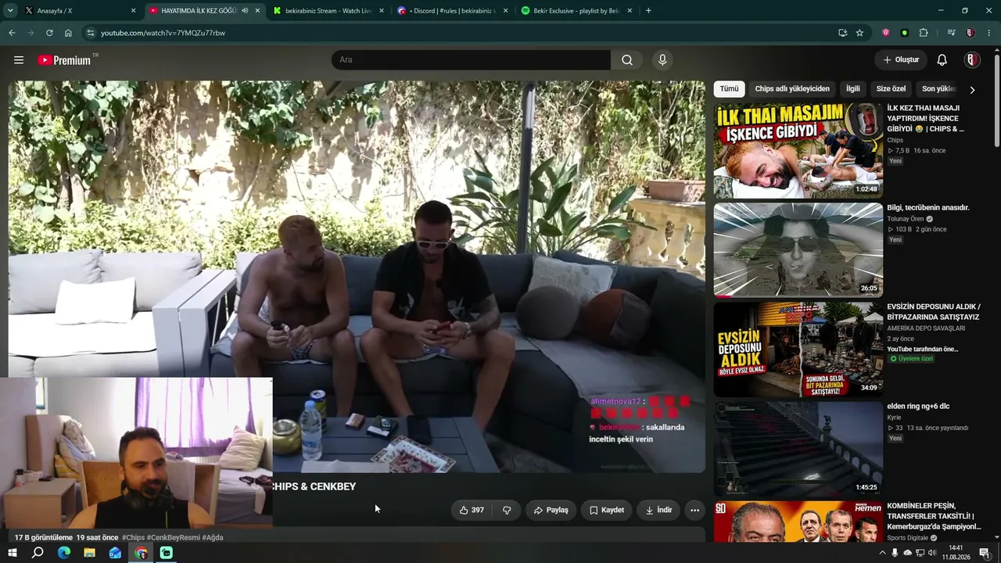Switch to the Anasayfa / X tab

click(78, 11)
